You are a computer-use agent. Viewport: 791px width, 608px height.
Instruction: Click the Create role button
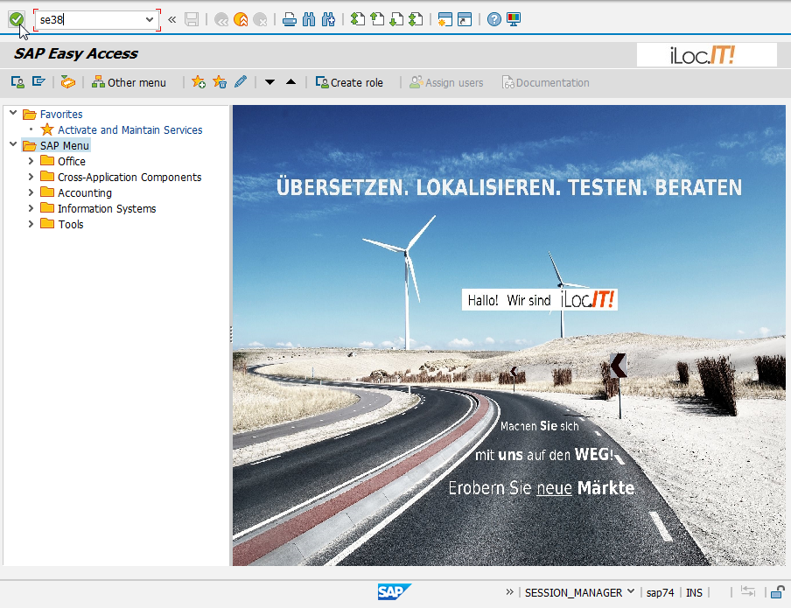[x=349, y=82]
